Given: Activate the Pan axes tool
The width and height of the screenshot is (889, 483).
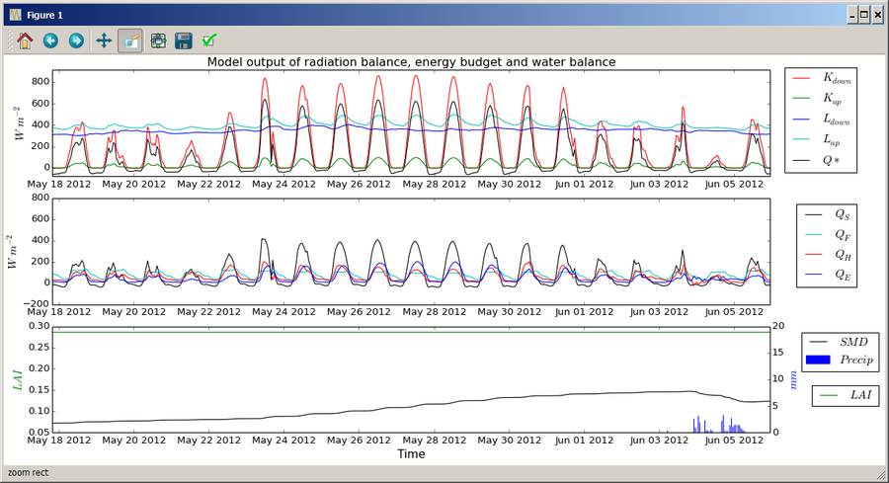Looking at the screenshot, I should click(104, 40).
